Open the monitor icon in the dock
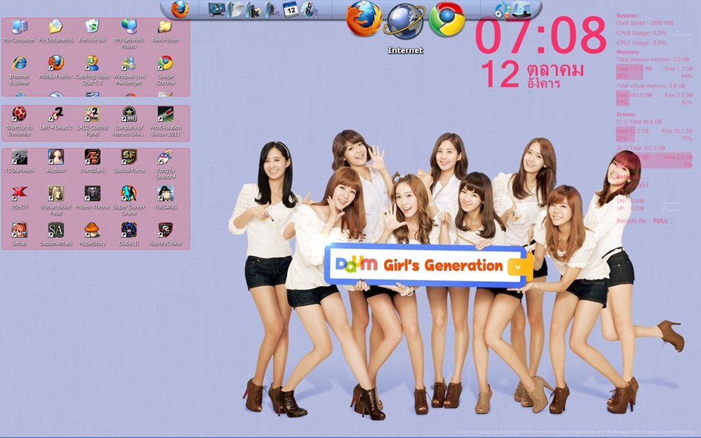 (217, 10)
